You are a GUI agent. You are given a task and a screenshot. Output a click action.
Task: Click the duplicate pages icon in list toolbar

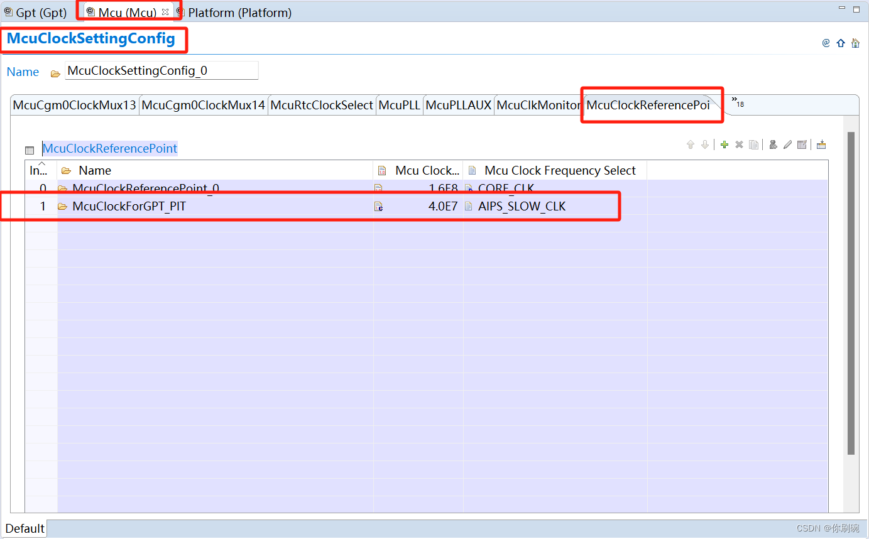pos(753,144)
